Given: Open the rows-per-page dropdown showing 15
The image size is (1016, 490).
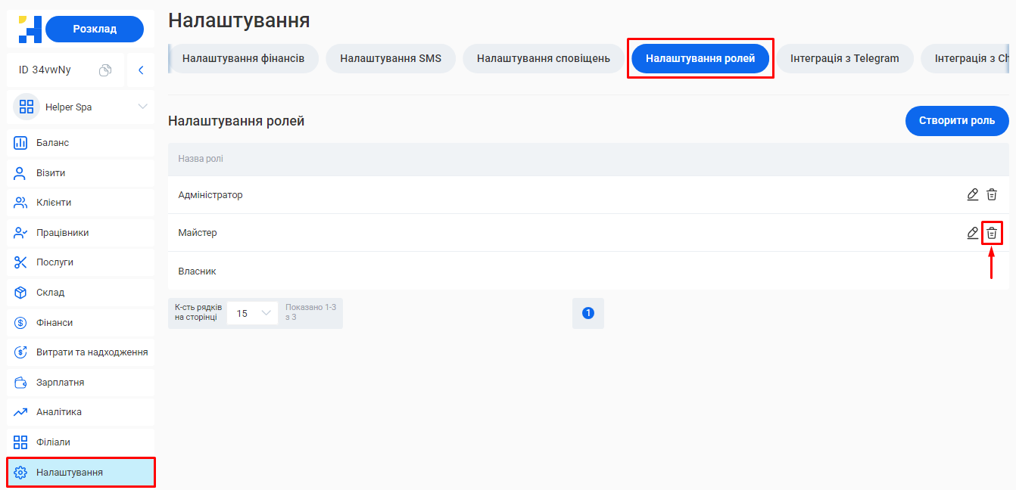Looking at the screenshot, I should coord(252,313).
